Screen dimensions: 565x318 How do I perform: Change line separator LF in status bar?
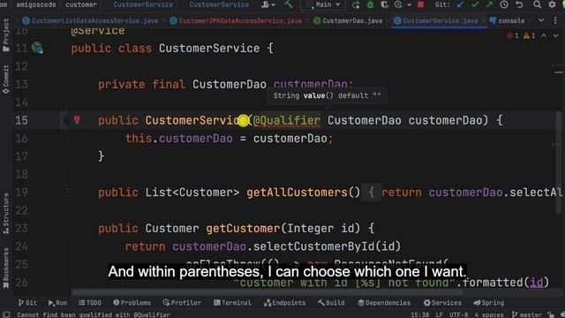coord(440,314)
